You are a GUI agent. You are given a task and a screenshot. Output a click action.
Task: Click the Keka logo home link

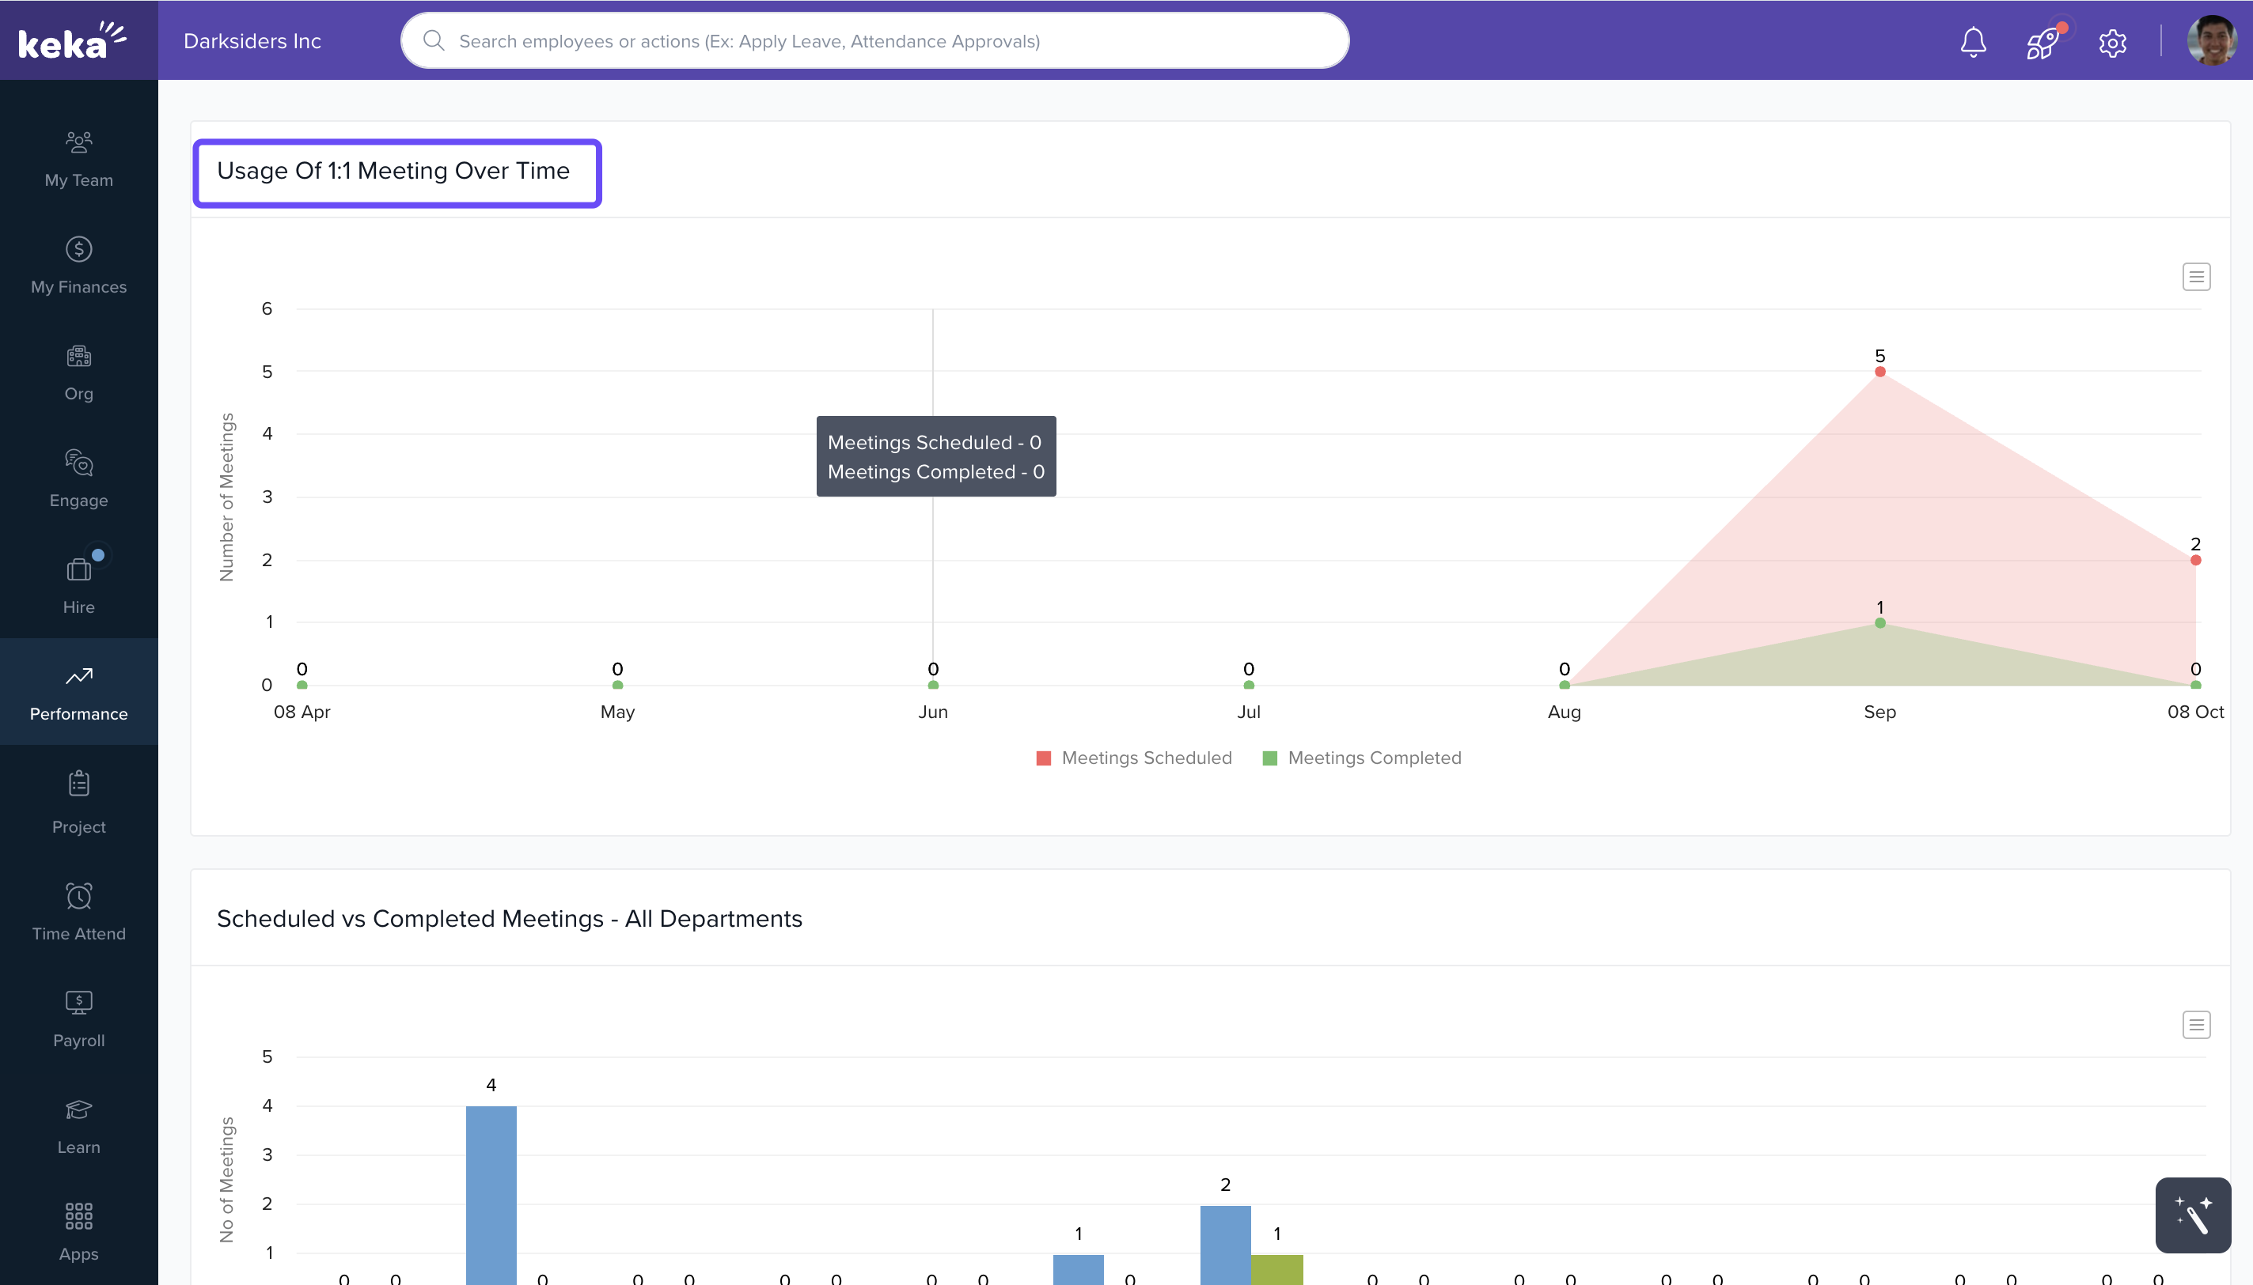click(x=73, y=40)
